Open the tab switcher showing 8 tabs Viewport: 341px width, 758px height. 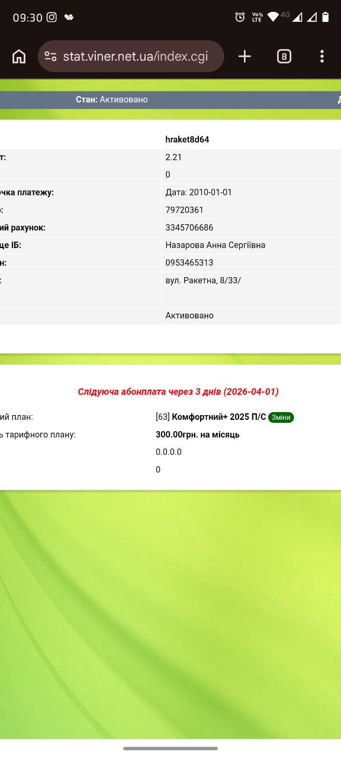[x=284, y=56]
